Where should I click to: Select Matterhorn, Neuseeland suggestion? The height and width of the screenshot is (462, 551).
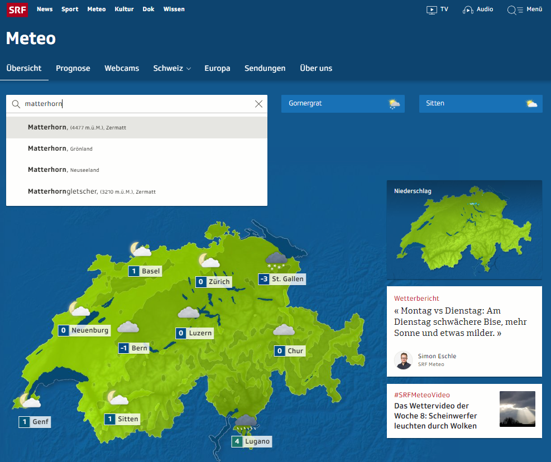[x=137, y=170]
